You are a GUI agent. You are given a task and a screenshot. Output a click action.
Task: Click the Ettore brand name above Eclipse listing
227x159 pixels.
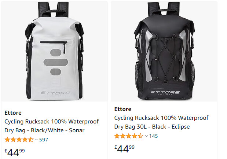pos(122,109)
